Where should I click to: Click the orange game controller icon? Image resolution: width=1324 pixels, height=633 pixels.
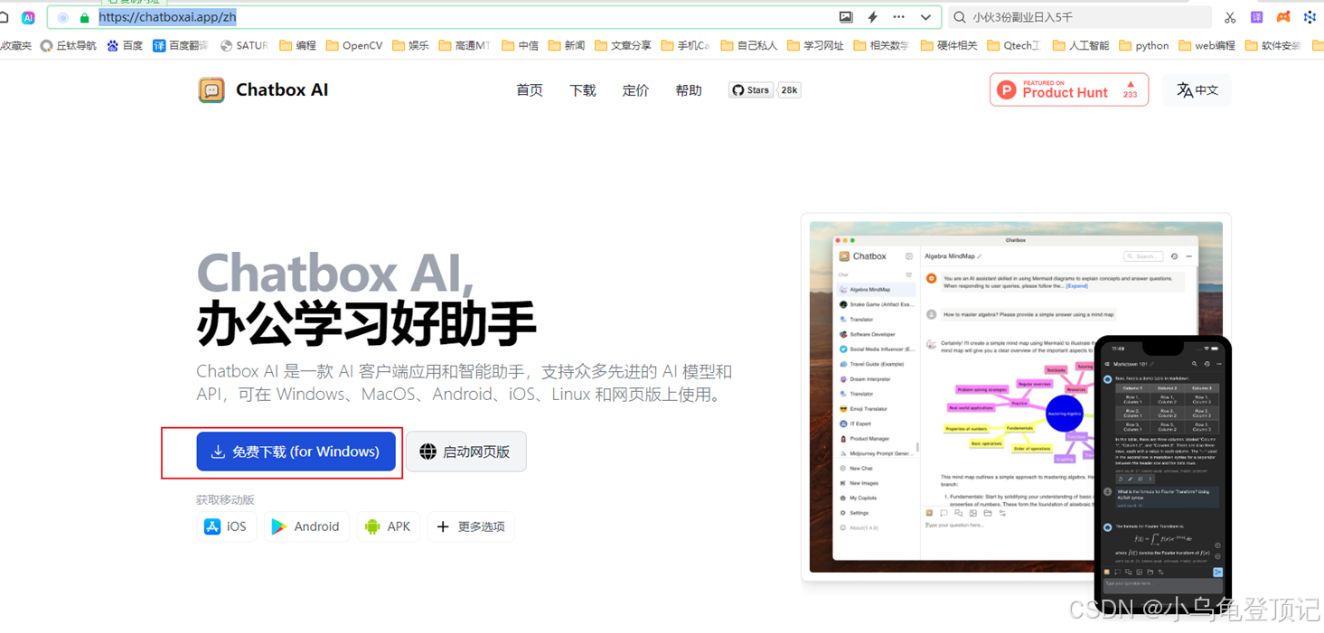[1283, 17]
